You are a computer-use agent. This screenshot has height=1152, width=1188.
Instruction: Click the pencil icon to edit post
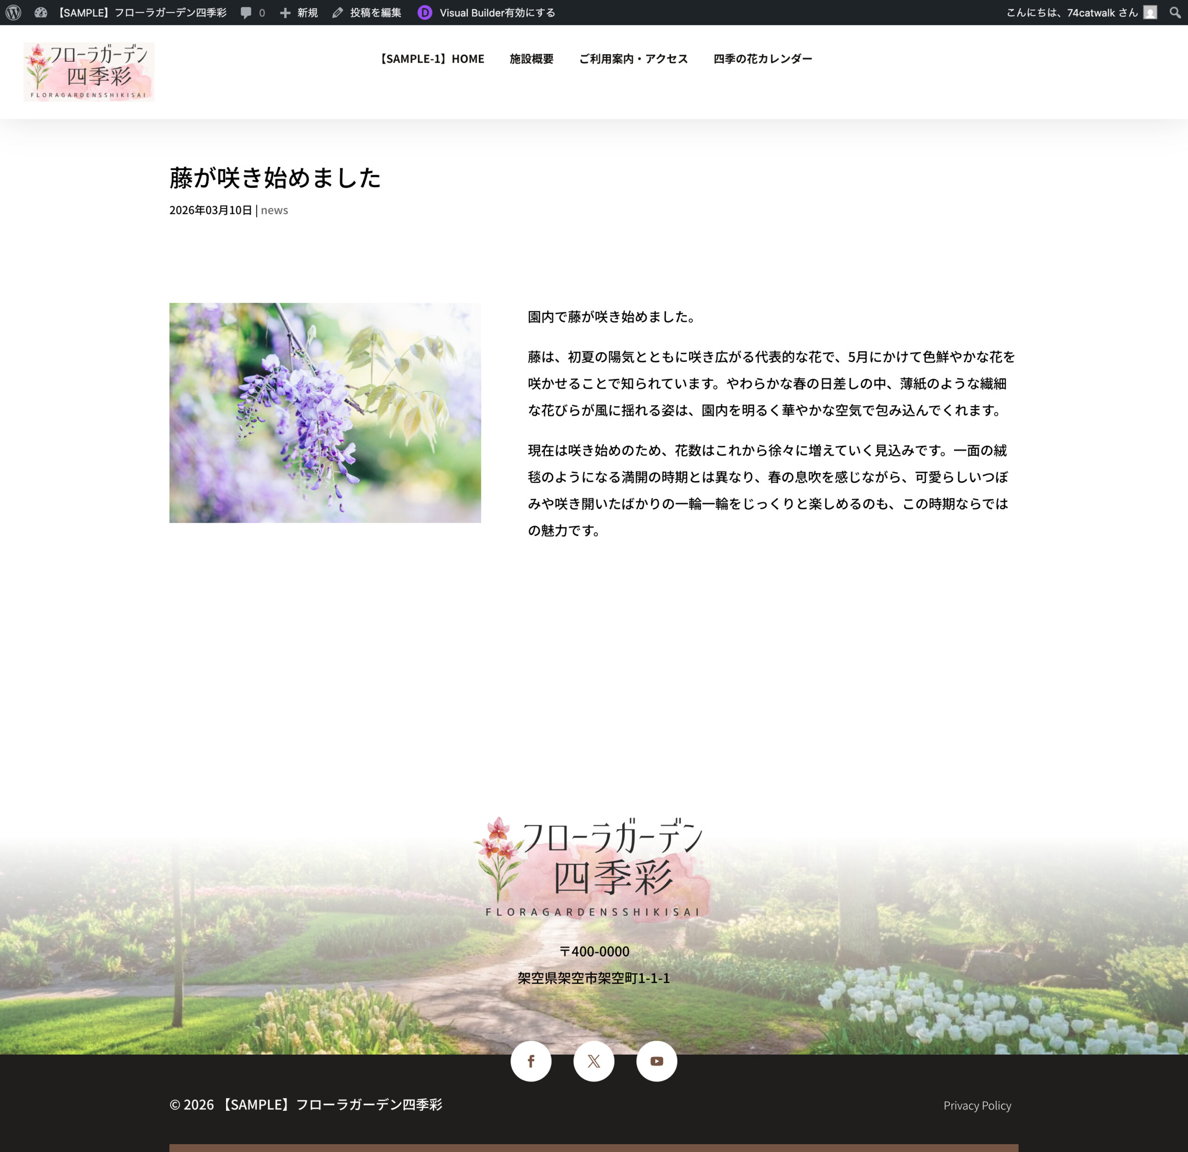338,13
